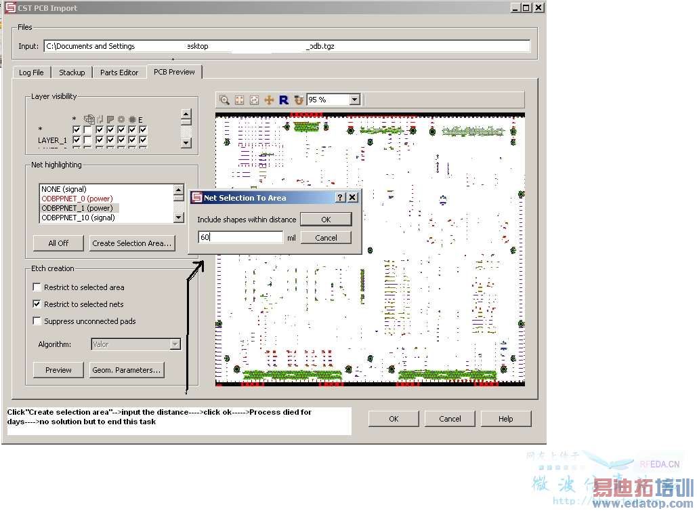697x511 pixels.
Task: Click the Create Selection Area button
Action: (131, 243)
